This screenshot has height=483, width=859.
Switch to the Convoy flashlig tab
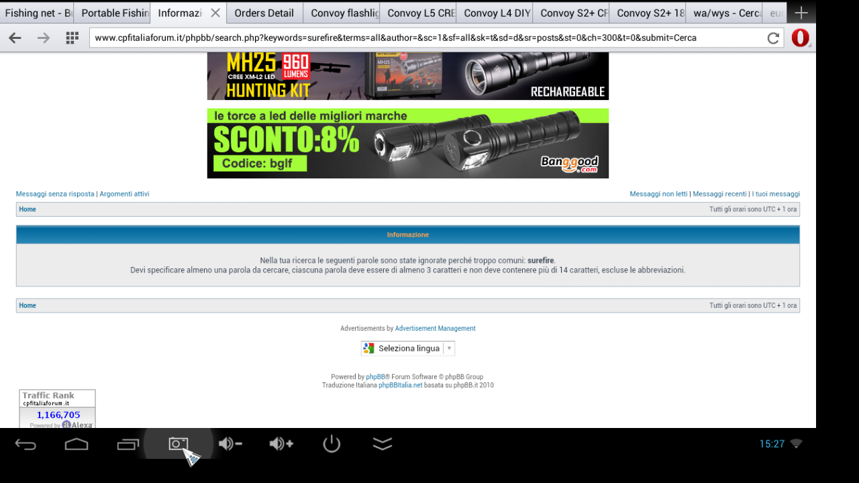[341, 13]
